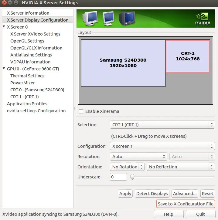Screen dimensions: 218x220
Task: Open the No Reflection dropdown
Action: coord(181,167)
